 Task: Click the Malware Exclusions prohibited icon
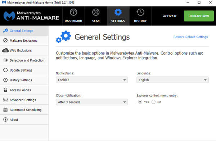point(5,41)
